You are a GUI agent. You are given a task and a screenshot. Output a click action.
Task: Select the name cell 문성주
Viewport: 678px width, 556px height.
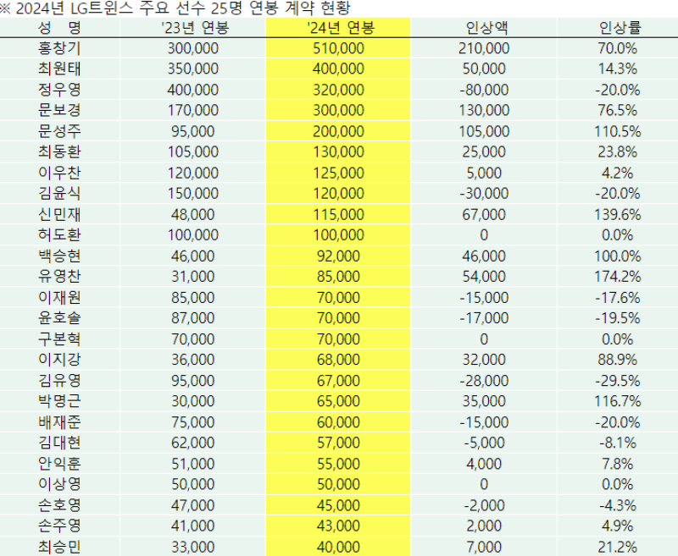point(59,131)
